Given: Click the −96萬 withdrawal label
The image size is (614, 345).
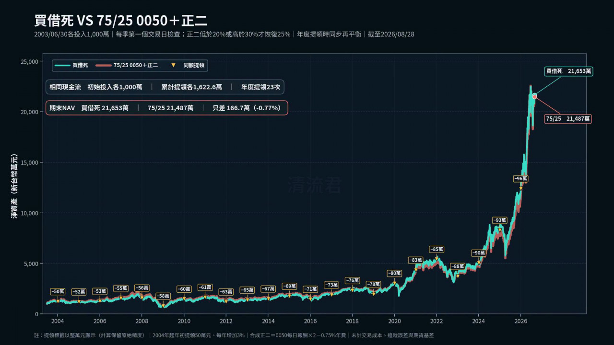Looking at the screenshot, I should 520,179.
